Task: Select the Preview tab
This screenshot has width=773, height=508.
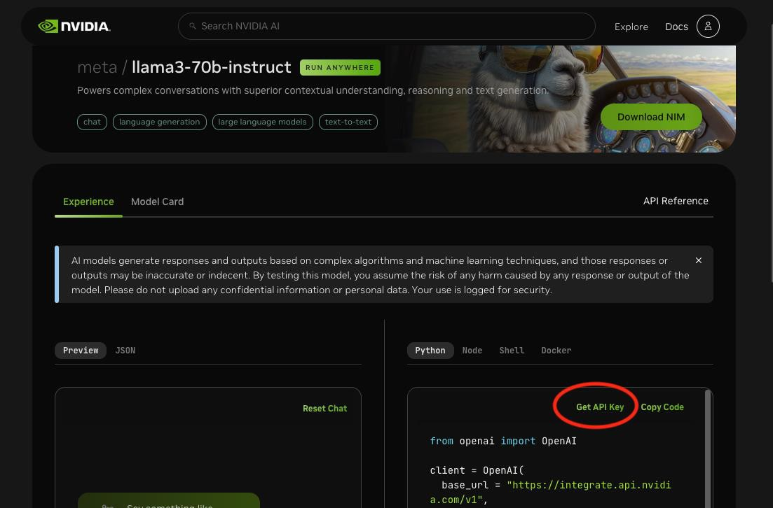Action: click(x=81, y=351)
